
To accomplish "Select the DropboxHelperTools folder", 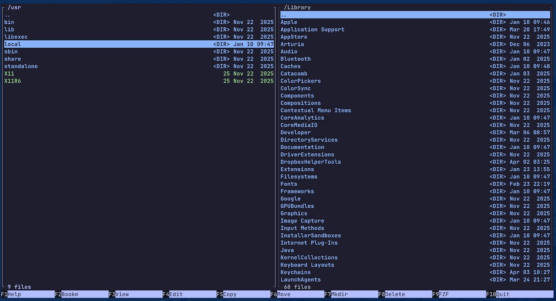I will pyautogui.click(x=415, y=162).
